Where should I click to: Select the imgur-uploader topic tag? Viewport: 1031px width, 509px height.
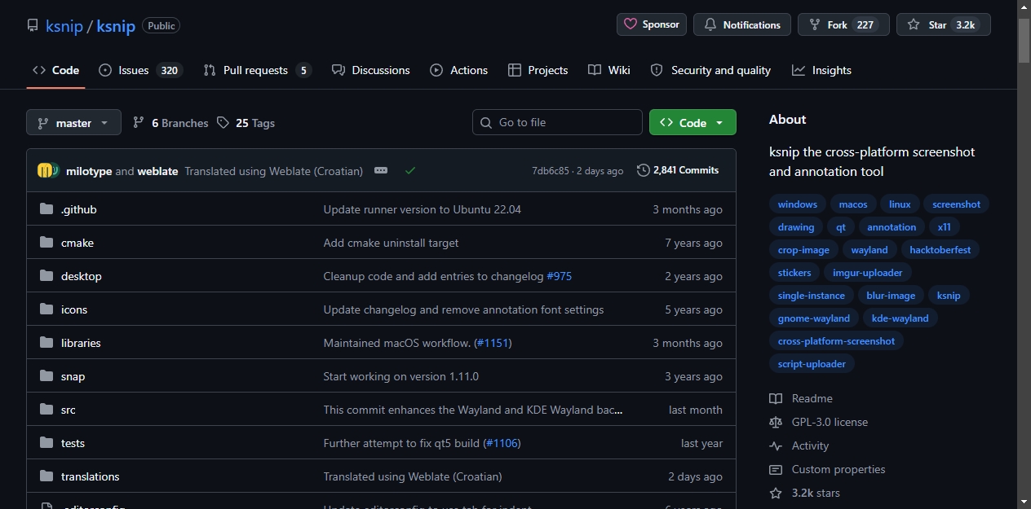click(x=868, y=273)
